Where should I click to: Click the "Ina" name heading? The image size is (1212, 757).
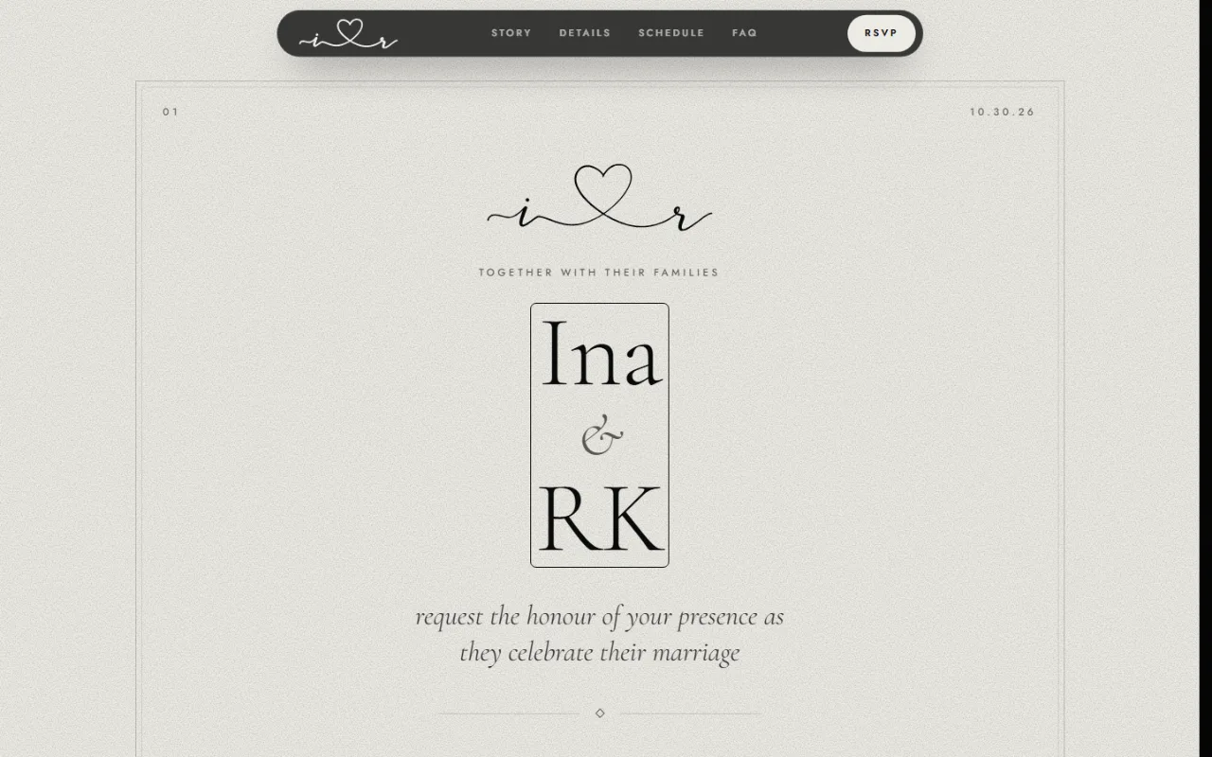coord(600,353)
